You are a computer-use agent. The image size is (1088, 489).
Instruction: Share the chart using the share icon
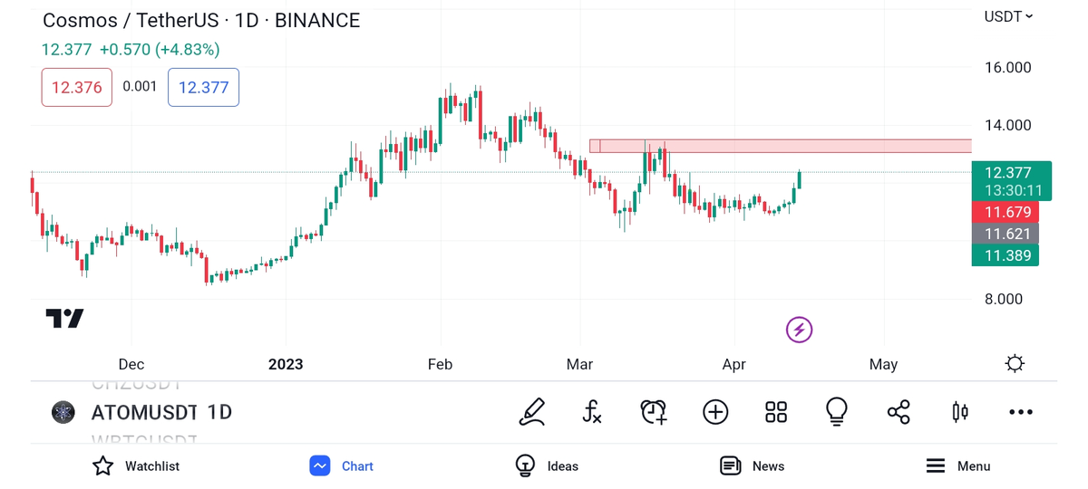[x=899, y=412]
